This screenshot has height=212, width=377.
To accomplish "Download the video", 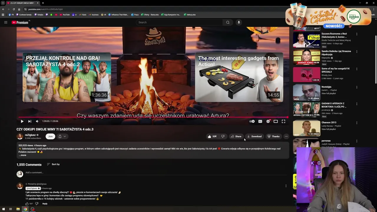I will coord(254,136).
